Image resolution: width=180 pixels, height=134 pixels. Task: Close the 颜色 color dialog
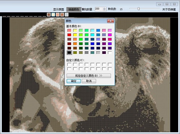tap(111, 21)
